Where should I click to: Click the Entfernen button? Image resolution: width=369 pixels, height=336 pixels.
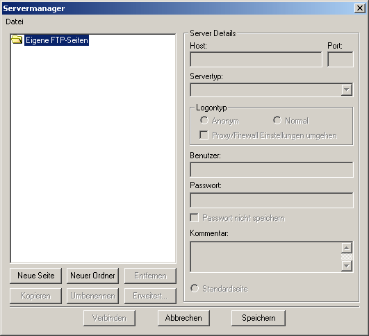tap(150, 276)
